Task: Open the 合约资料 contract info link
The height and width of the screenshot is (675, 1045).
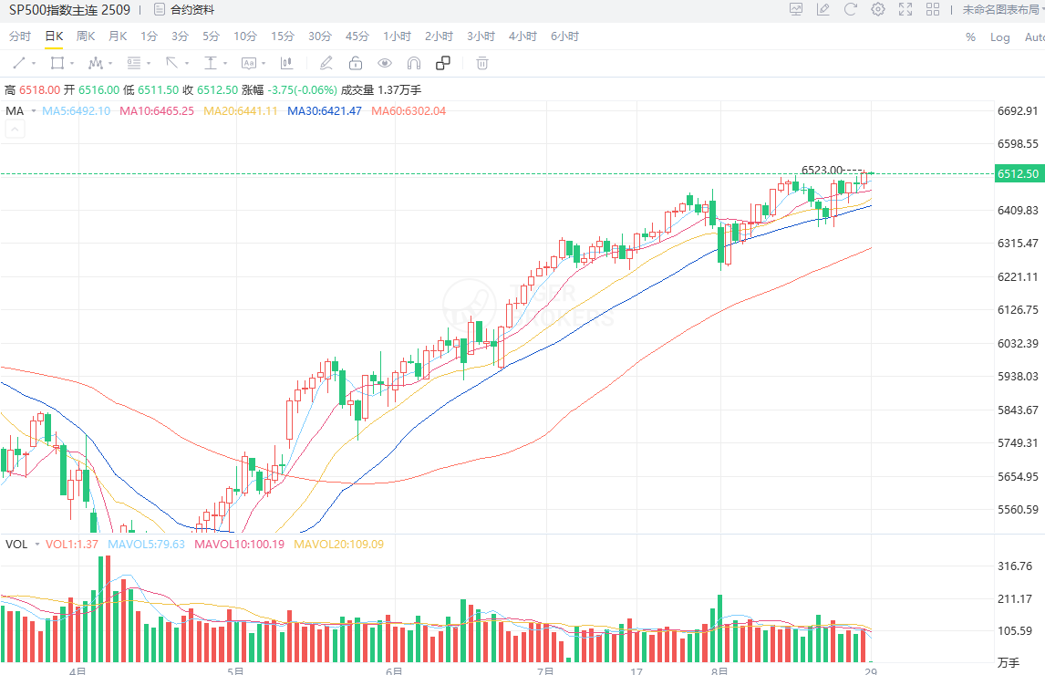Action: [191, 9]
